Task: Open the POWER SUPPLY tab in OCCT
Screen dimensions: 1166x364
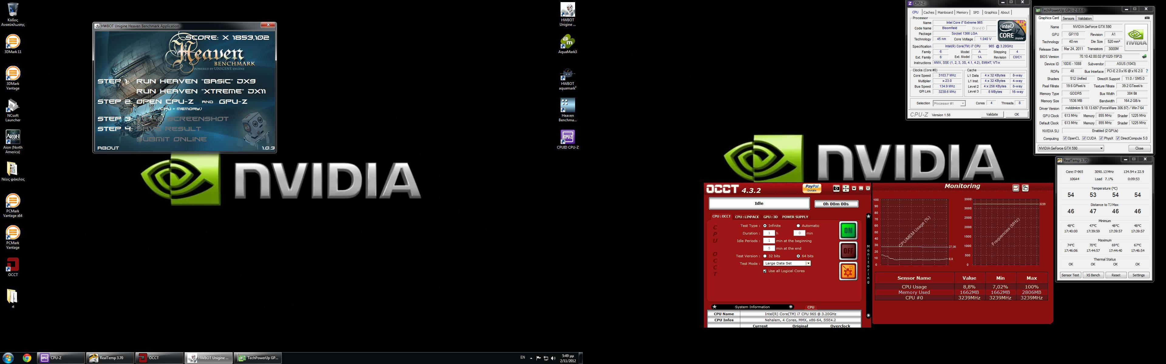Action: tap(795, 217)
